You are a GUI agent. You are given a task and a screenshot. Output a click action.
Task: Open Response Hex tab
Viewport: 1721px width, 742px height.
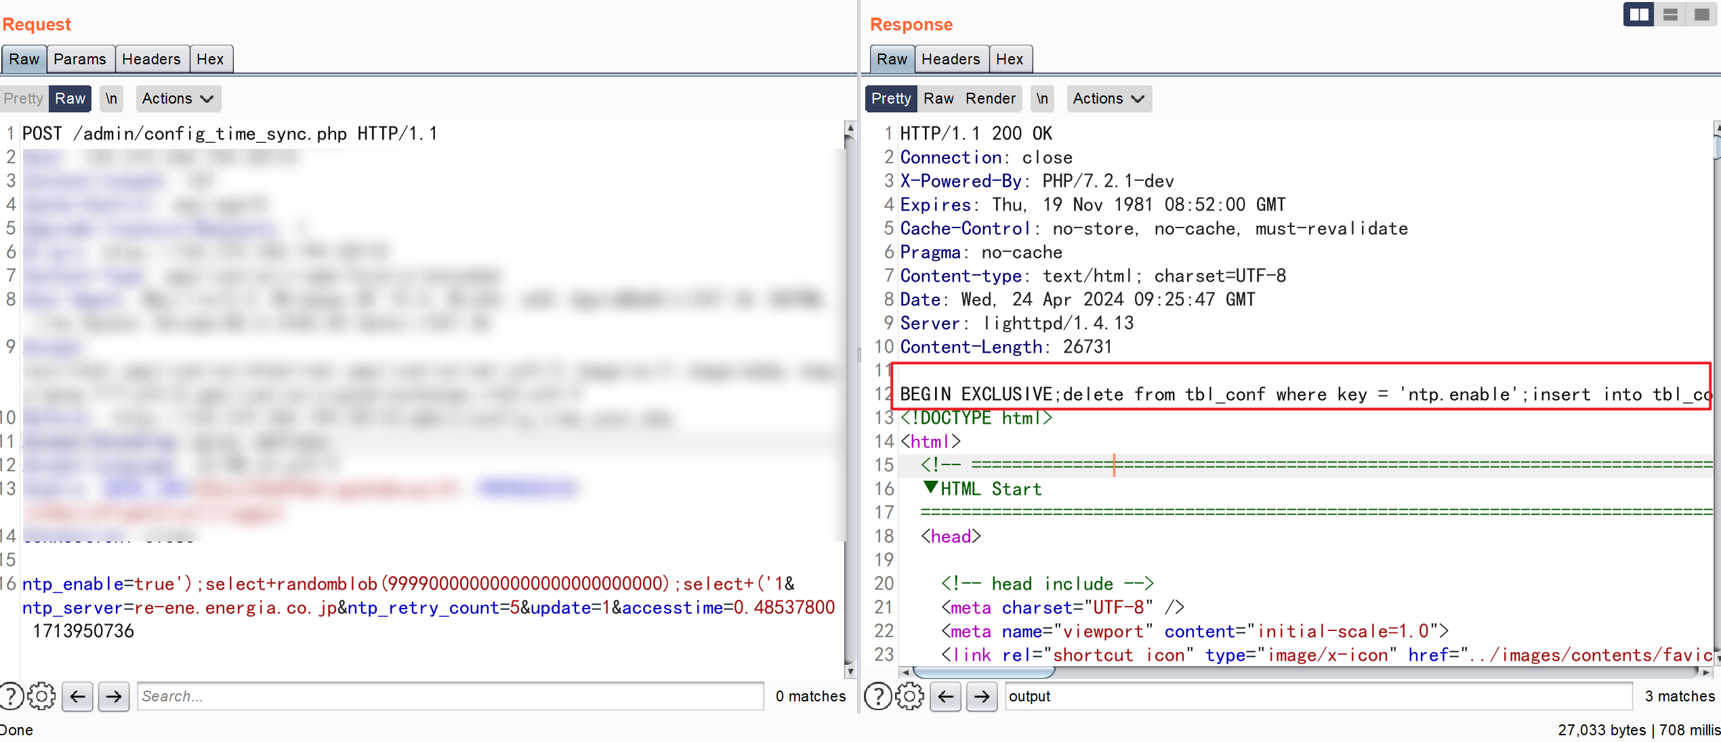[1010, 59]
